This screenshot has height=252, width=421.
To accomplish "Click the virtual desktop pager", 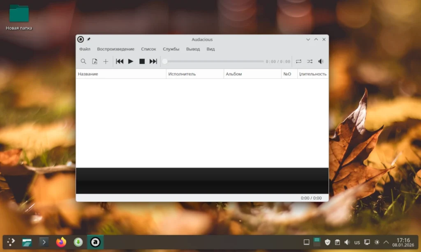I will 317,242.
